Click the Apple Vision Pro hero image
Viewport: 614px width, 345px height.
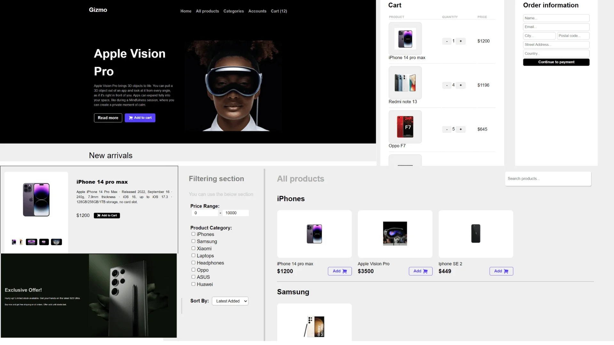233,86
